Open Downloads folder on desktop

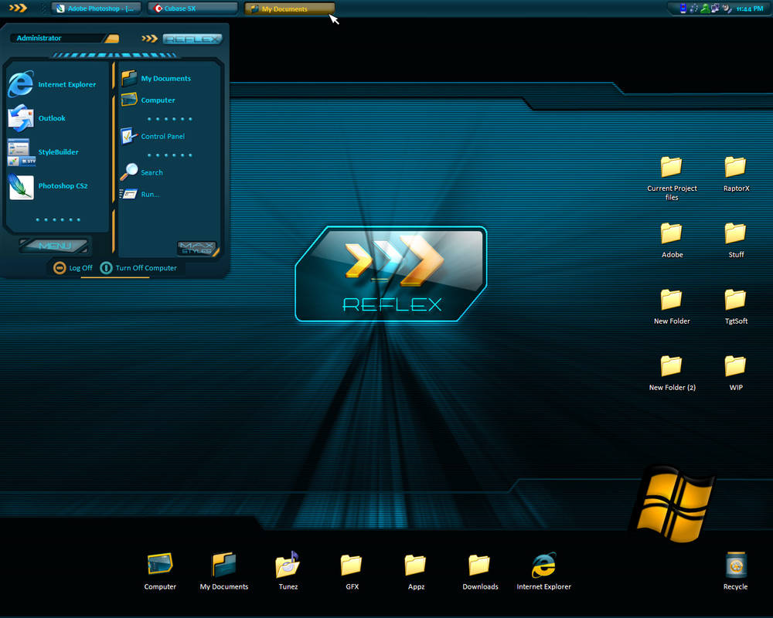point(480,571)
